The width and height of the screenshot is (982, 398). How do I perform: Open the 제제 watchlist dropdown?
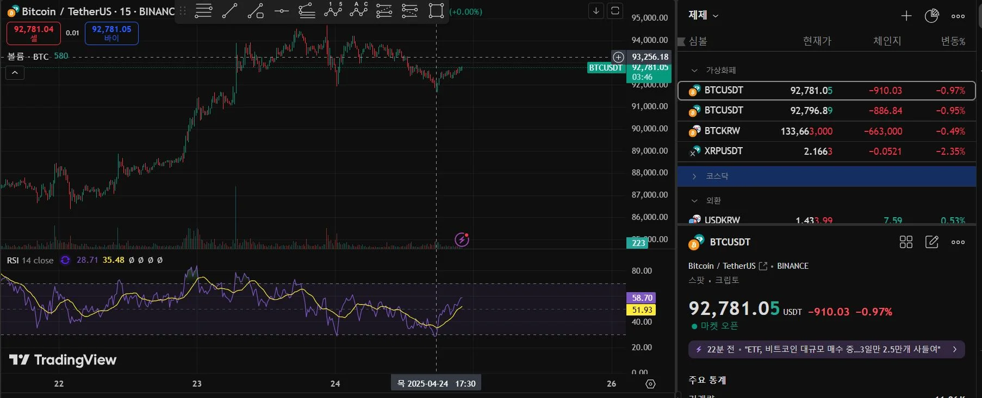pyautogui.click(x=704, y=15)
